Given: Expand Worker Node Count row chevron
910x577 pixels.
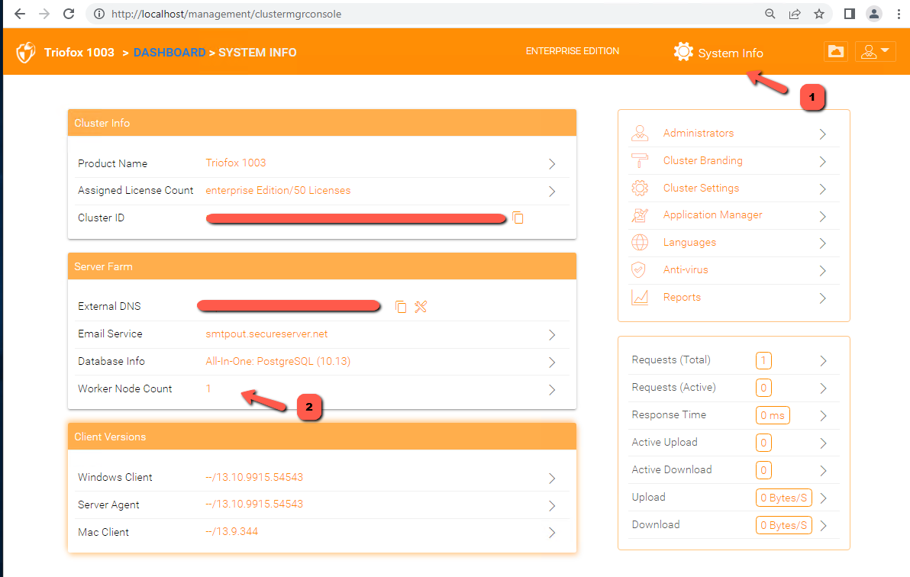Looking at the screenshot, I should 552,390.
